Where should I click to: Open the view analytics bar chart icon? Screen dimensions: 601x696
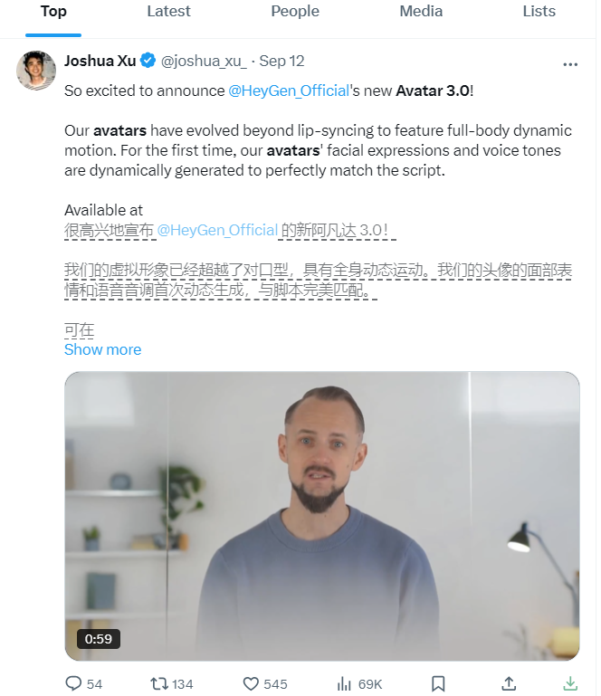[344, 683]
